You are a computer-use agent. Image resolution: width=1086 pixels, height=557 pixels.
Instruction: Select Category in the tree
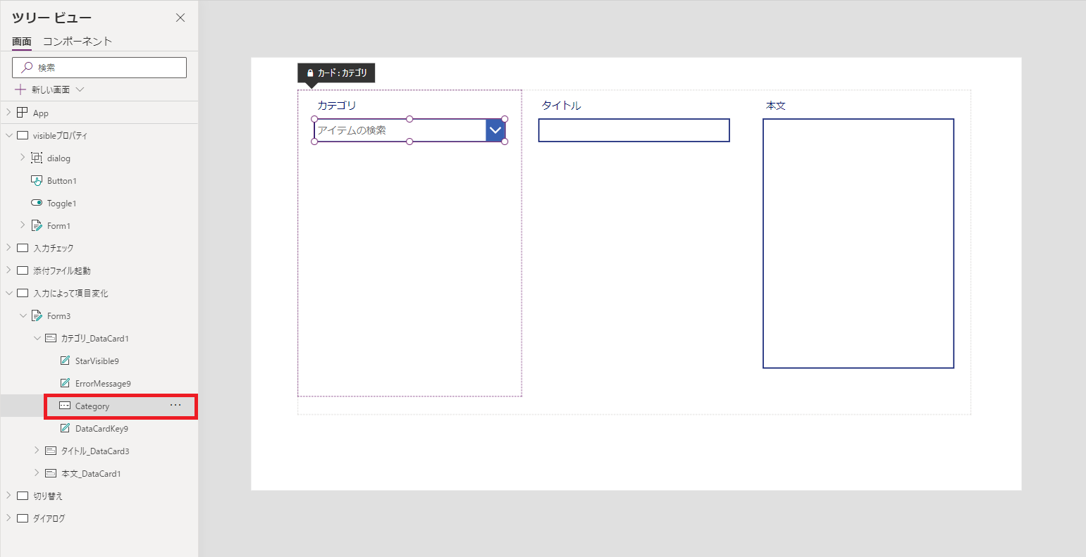[x=92, y=406]
